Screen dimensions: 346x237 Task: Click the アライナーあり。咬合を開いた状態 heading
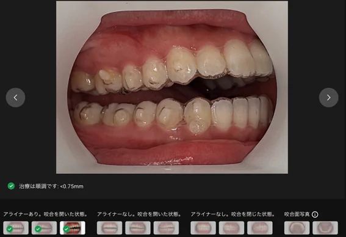[x=45, y=214]
